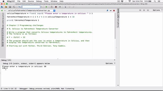The width and height of the screenshot is (163, 91).
Task: Open the celsiusToFahrenheitTemperatureConverter.py file selector dropdown
Action: point(54,11)
